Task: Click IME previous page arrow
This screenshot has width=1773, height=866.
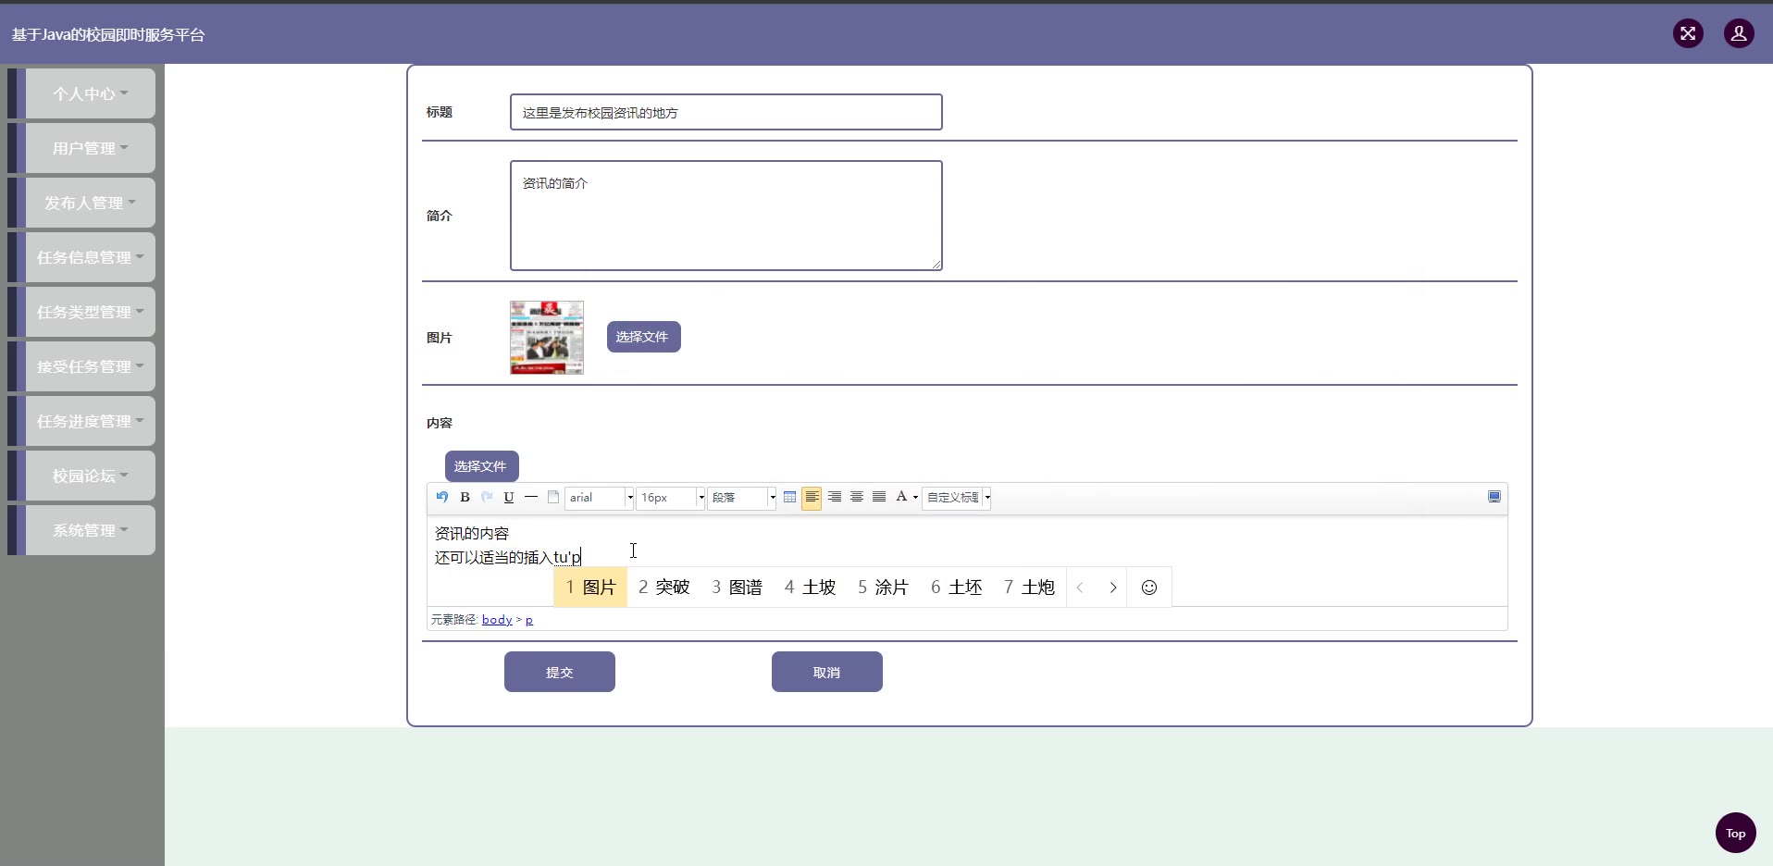Action: tap(1080, 588)
